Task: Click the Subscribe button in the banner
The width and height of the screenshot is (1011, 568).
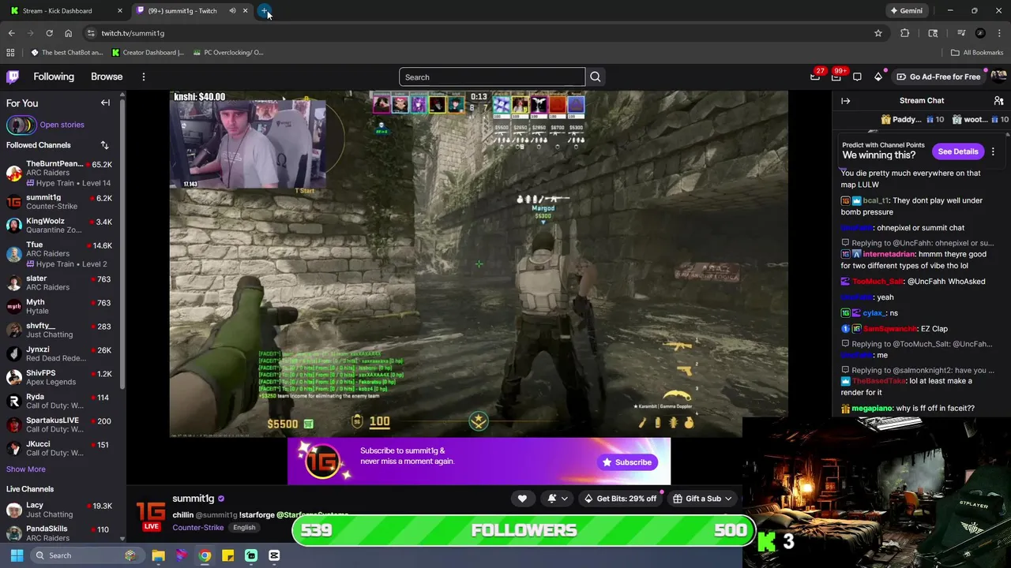Action: click(627, 462)
